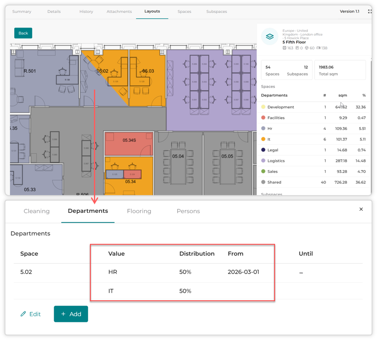
Task: Switch to the Cleaning tab
Action: [x=37, y=211]
